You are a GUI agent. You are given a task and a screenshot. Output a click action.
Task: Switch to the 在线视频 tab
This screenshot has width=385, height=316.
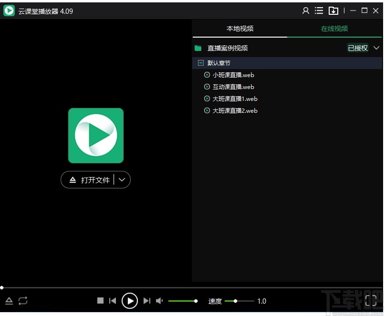pyautogui.click(x=334, y=29)
